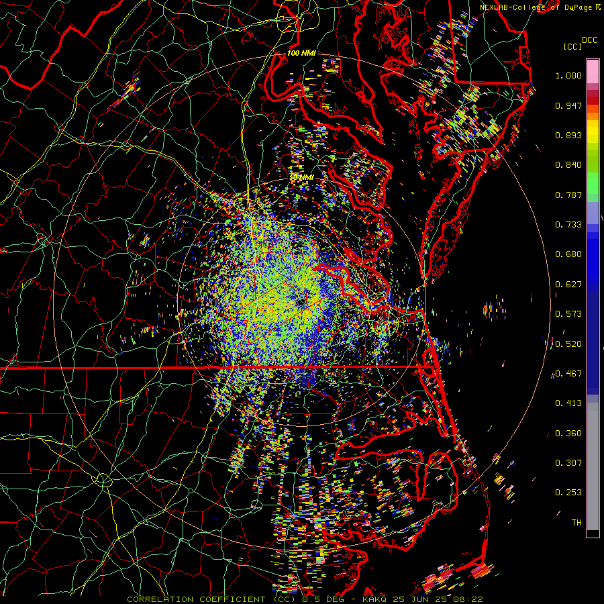Click the 0.947 scale value

point(568,105)
